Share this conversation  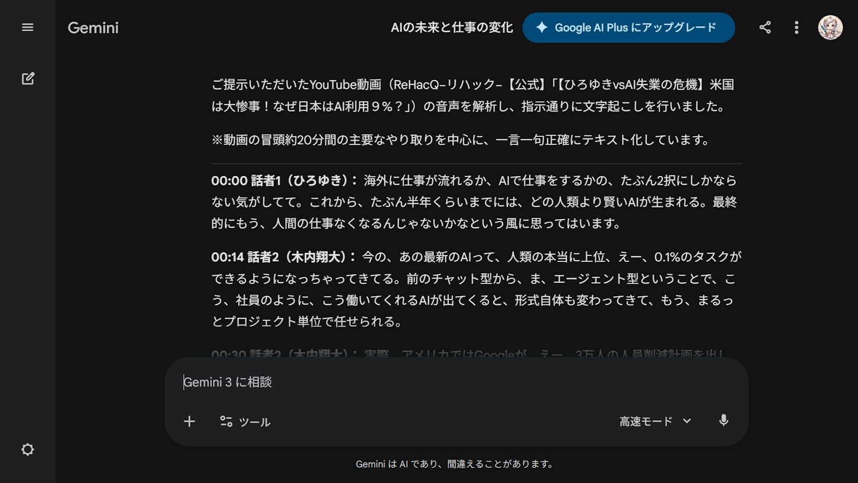coord(765,27)
